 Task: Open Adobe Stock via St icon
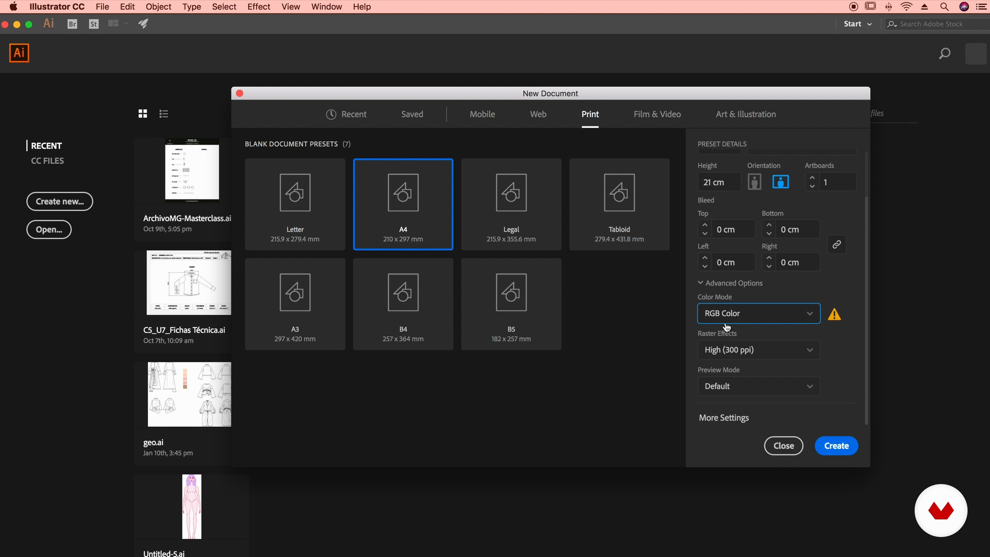(x=93, y=24)
